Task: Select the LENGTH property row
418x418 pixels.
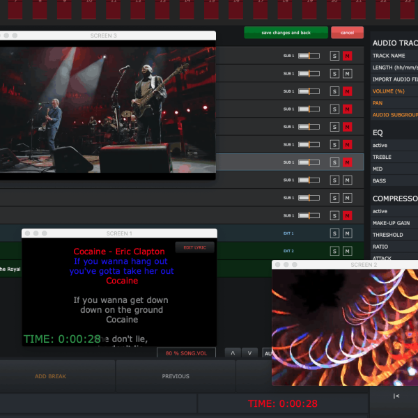Action: (x=394, y=68)
